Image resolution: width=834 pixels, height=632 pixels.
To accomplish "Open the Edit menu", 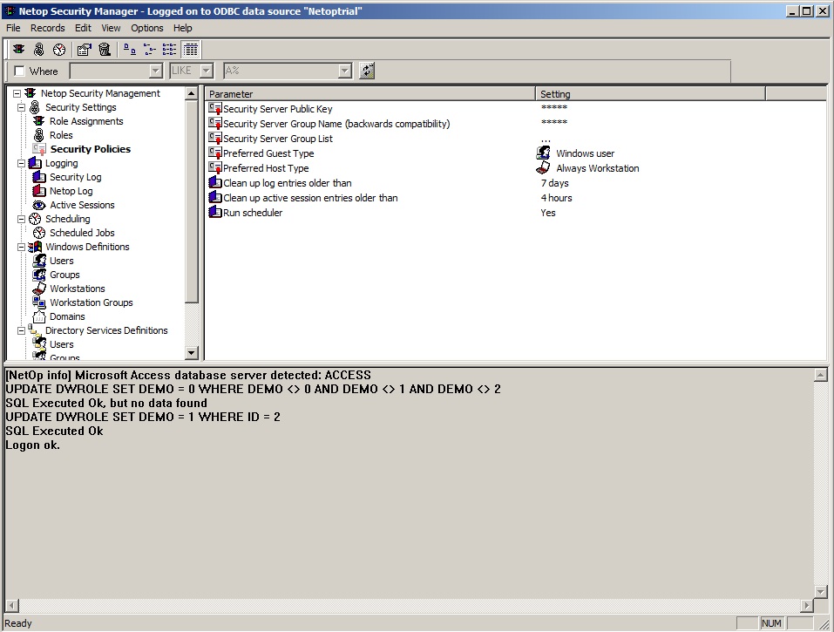I will coord(83,28).
